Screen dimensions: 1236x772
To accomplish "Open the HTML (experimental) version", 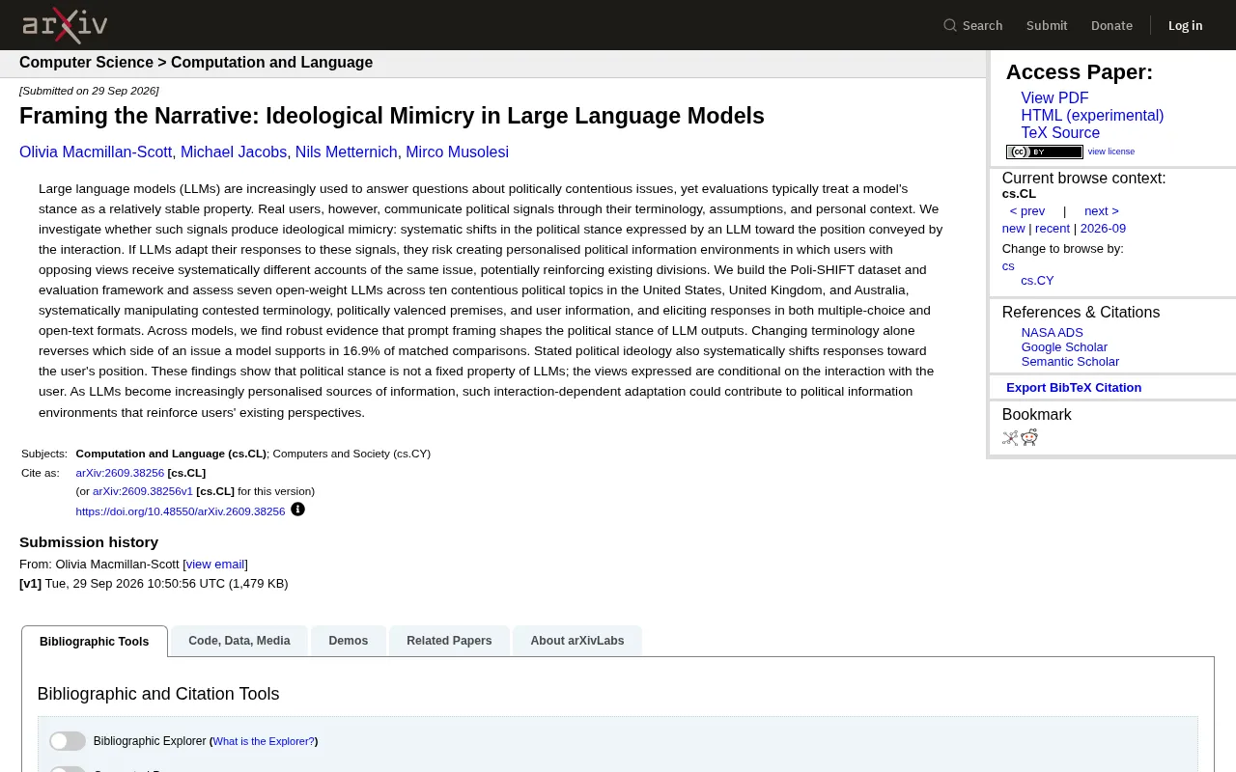I will 1092,116.
